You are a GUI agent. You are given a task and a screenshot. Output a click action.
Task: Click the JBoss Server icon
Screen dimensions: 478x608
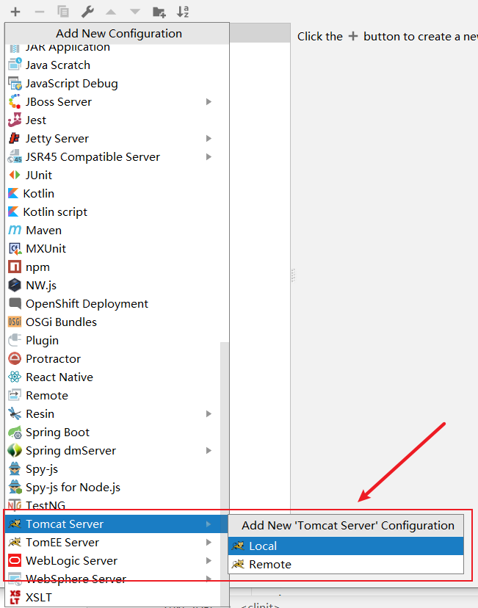15,101
